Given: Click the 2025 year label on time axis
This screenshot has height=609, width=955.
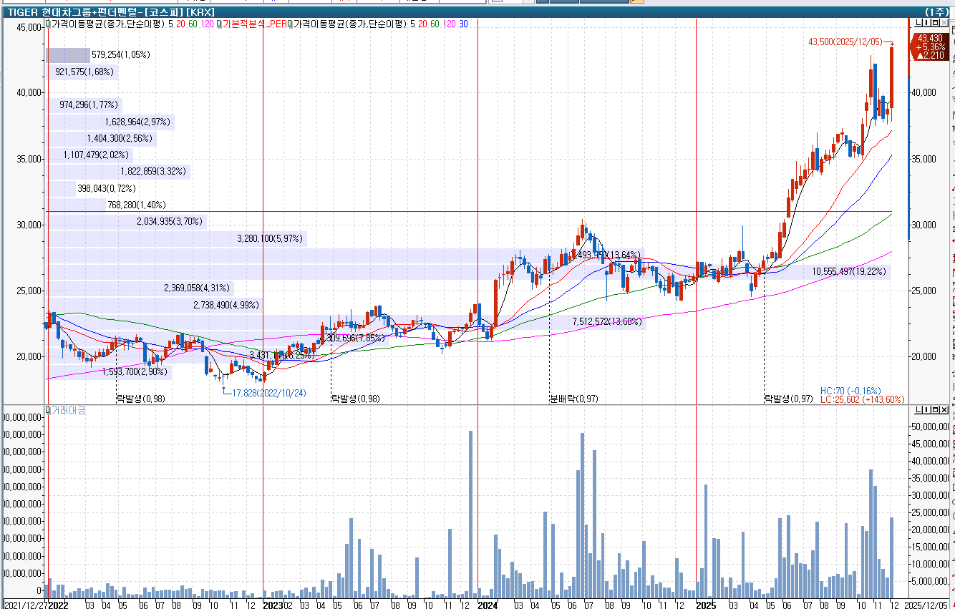Looking at the screenshot, I should click(x=707, y=604).
